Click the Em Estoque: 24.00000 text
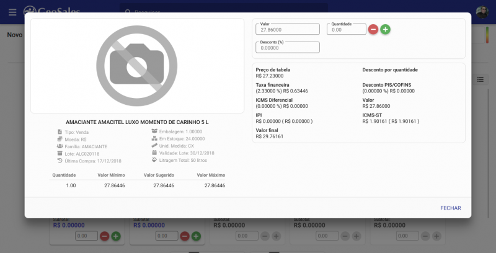Image resolution: width=496 pixels, height=253 pixels. click(182, 139)
